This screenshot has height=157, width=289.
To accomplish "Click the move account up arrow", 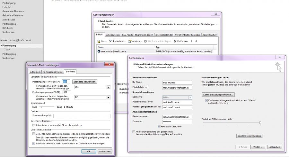I will tap(192, 41).
